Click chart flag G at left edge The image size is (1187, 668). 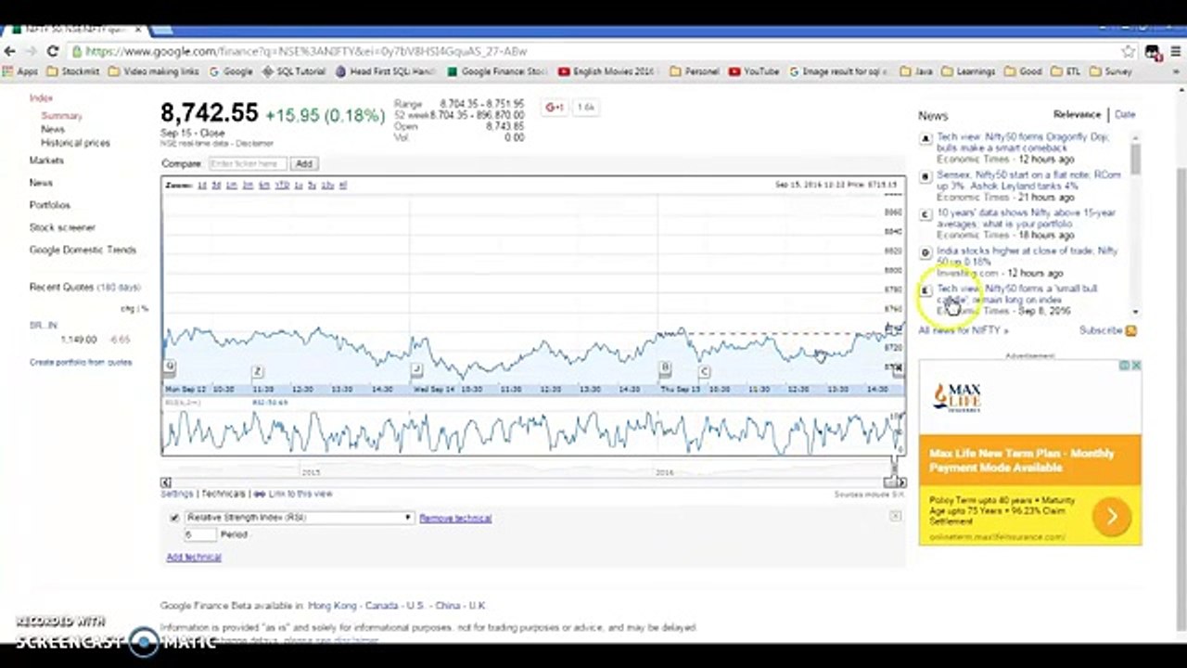pyautogui.click(x=170, y=366)
